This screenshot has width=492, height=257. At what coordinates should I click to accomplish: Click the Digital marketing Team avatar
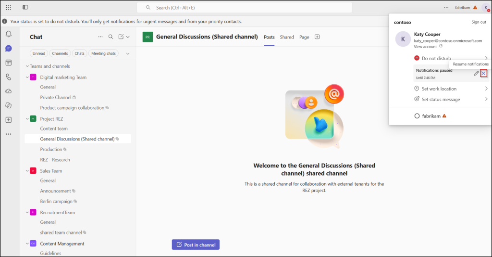pos(33,77)
